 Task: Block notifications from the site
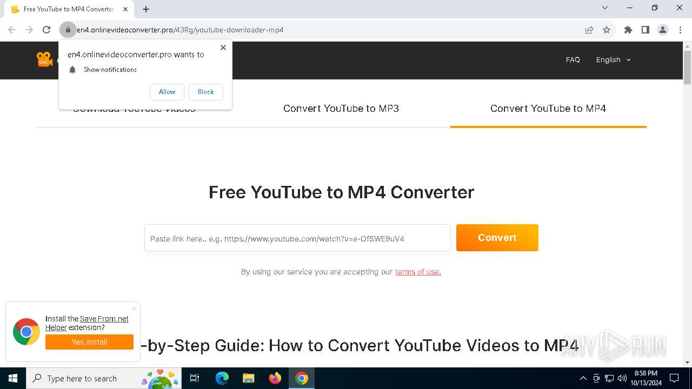(205, 92)
